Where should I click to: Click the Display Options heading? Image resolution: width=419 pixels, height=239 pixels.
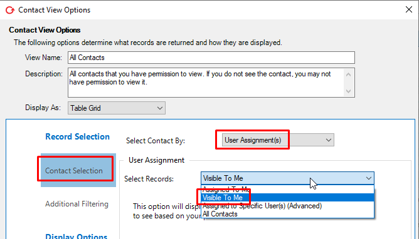[x=76, y=236]
